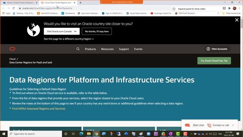Screen dimensions: 243x137
Task: Open View Accounts
Action: coord(217,49)
